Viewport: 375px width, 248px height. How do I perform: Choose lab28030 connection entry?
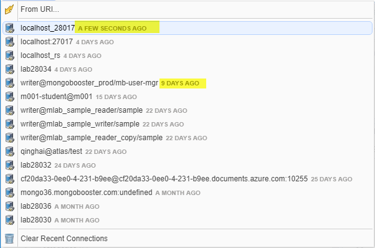pyautogui.click(x=187, y=220)
